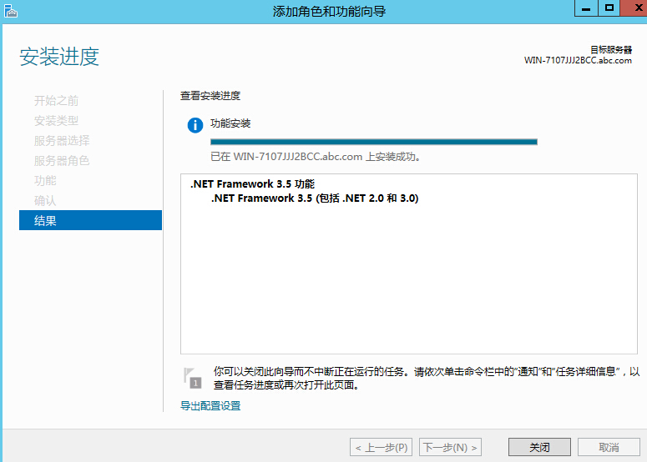Select the 功能 step in sidebar
The height and width of the screenshot is (462, 647).
(45, 180)
